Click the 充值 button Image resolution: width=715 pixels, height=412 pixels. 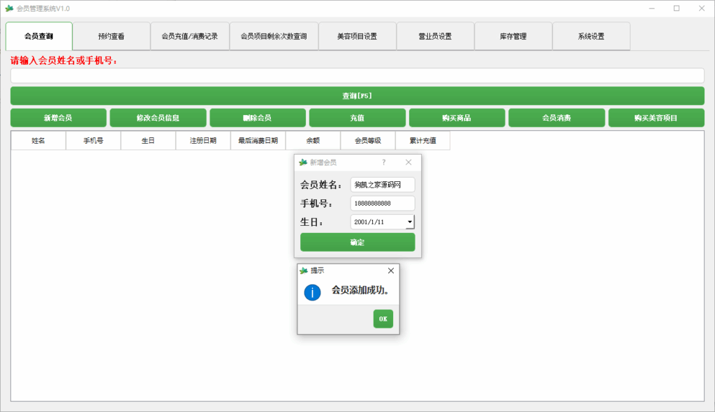357,118
